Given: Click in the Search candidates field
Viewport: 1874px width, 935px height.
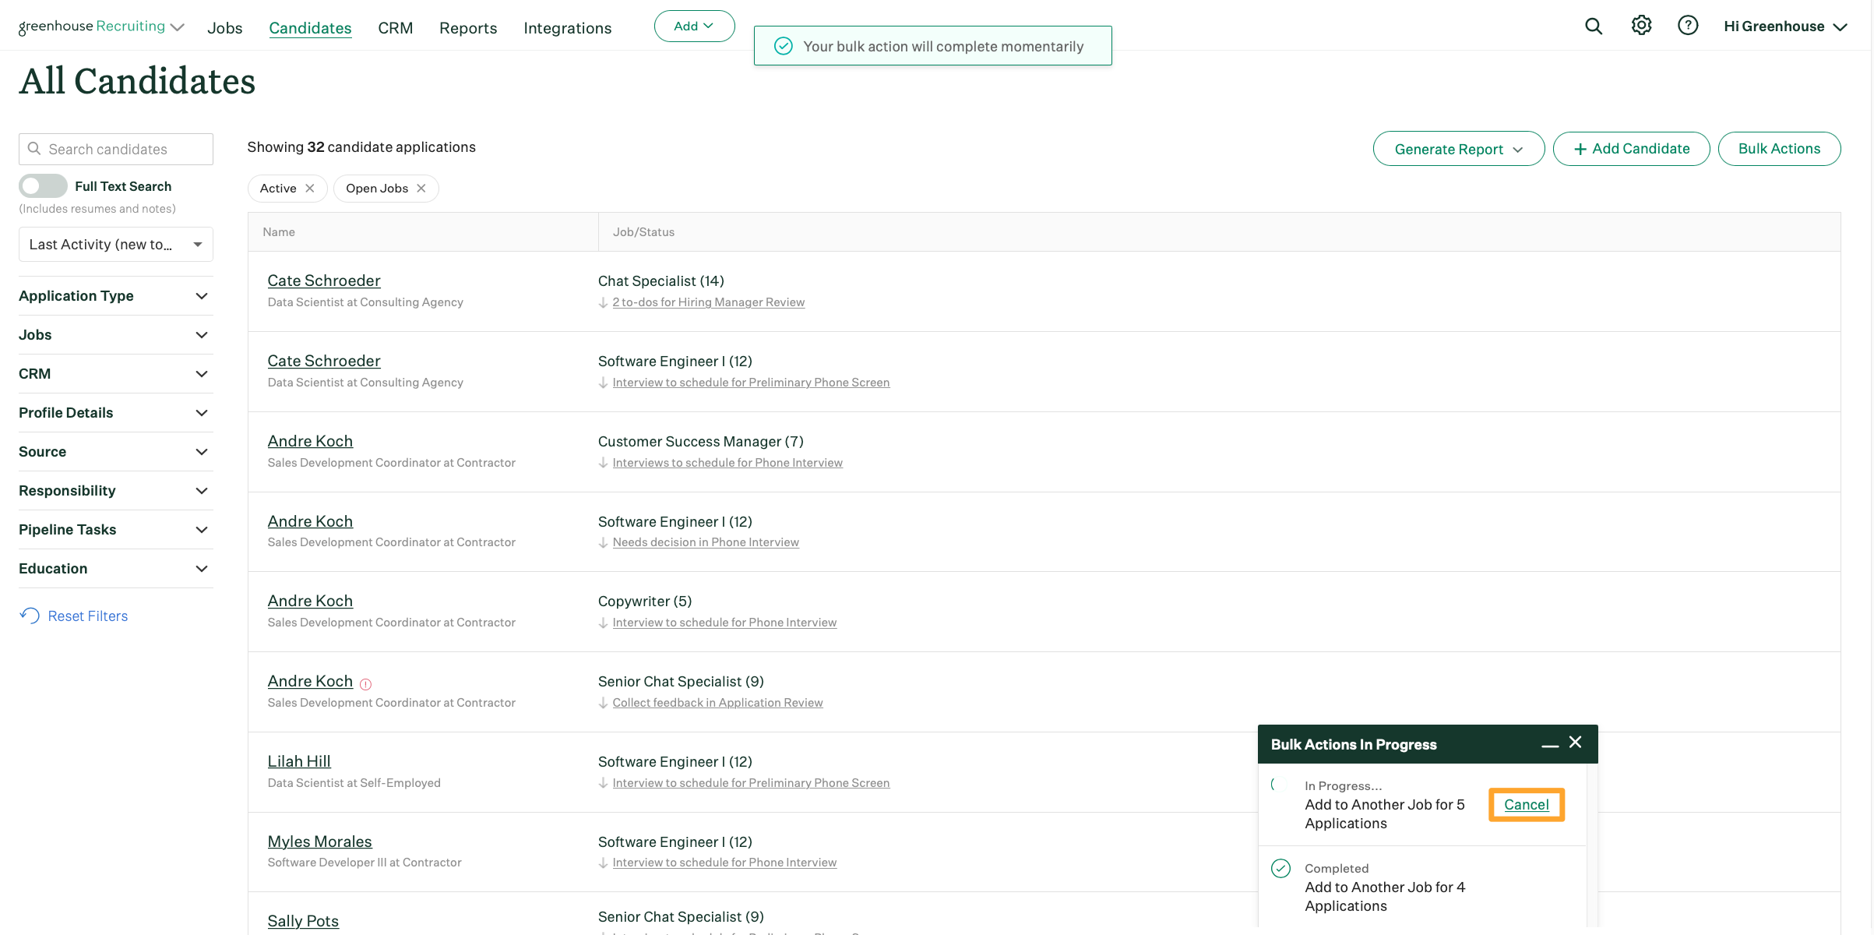Looking at the screenshot, I should tap(116, 149).
